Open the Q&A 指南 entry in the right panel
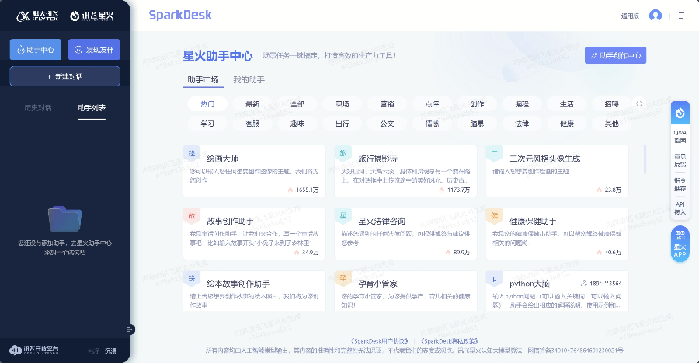Viewport: 699px width, 363px height. 680,137
